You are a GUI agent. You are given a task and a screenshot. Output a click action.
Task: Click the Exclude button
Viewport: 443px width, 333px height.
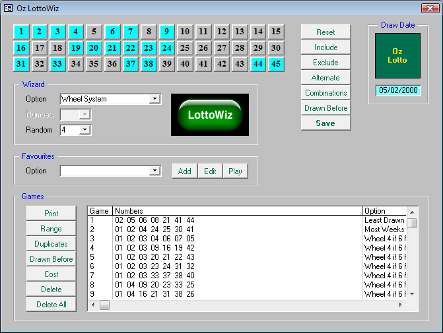325,63
